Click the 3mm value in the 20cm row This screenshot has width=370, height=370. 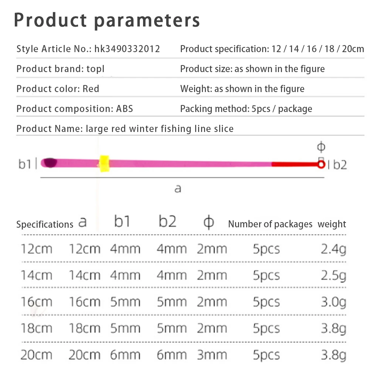point(212,355)
